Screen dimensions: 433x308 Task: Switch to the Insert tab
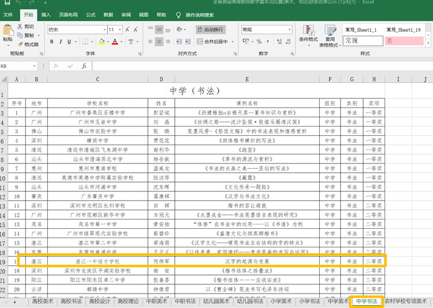coord(46,15)
